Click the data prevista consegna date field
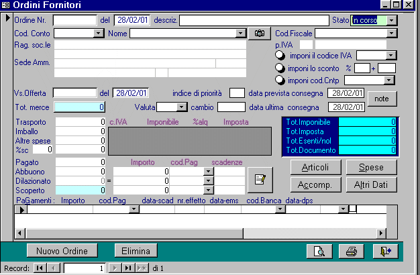The height and width of the screenshot is (275, 420). [346, 93]
